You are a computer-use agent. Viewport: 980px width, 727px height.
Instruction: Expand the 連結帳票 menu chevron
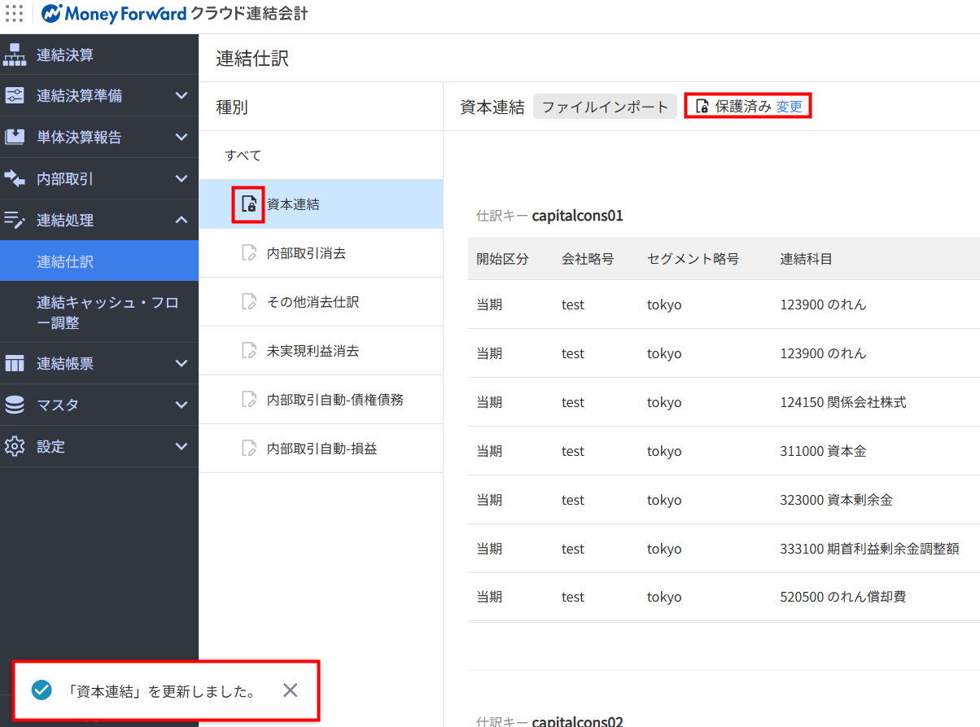coord(182,364)
